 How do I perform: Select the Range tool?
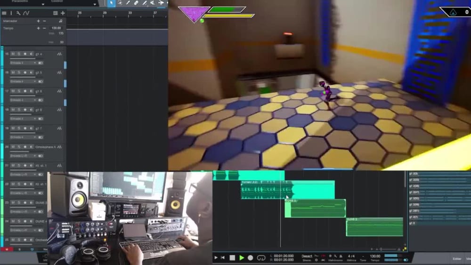point(120,3)
